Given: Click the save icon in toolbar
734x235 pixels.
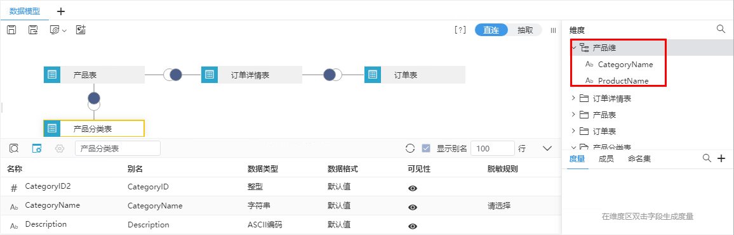Looking at the screenshot, I should point(12,30).
